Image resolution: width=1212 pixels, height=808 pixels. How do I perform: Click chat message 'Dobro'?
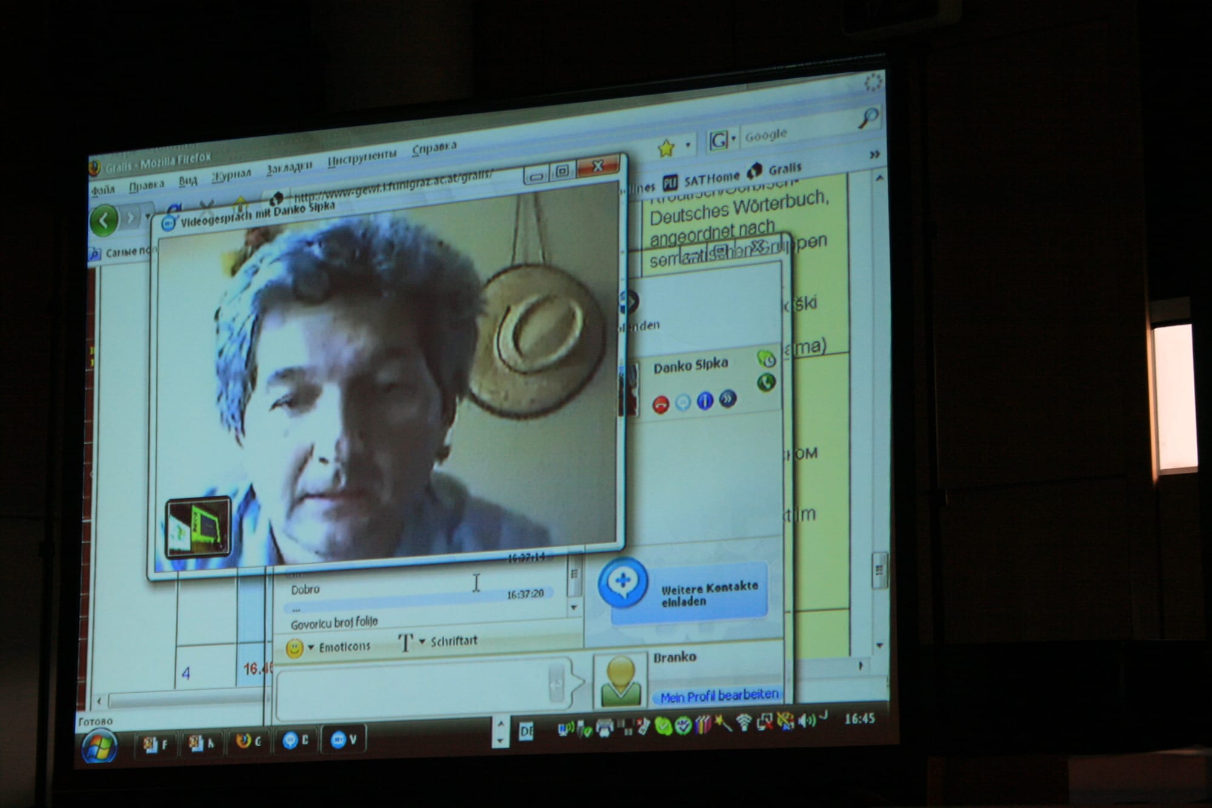click(305, 589)
